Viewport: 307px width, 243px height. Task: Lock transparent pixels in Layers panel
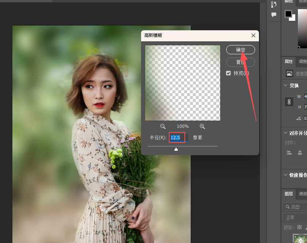click(300, 227)
